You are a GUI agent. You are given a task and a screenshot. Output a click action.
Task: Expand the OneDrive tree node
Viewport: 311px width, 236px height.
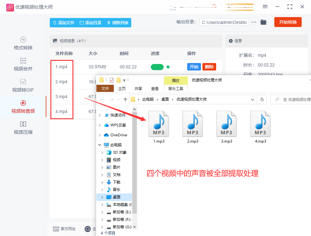[100, 135]
